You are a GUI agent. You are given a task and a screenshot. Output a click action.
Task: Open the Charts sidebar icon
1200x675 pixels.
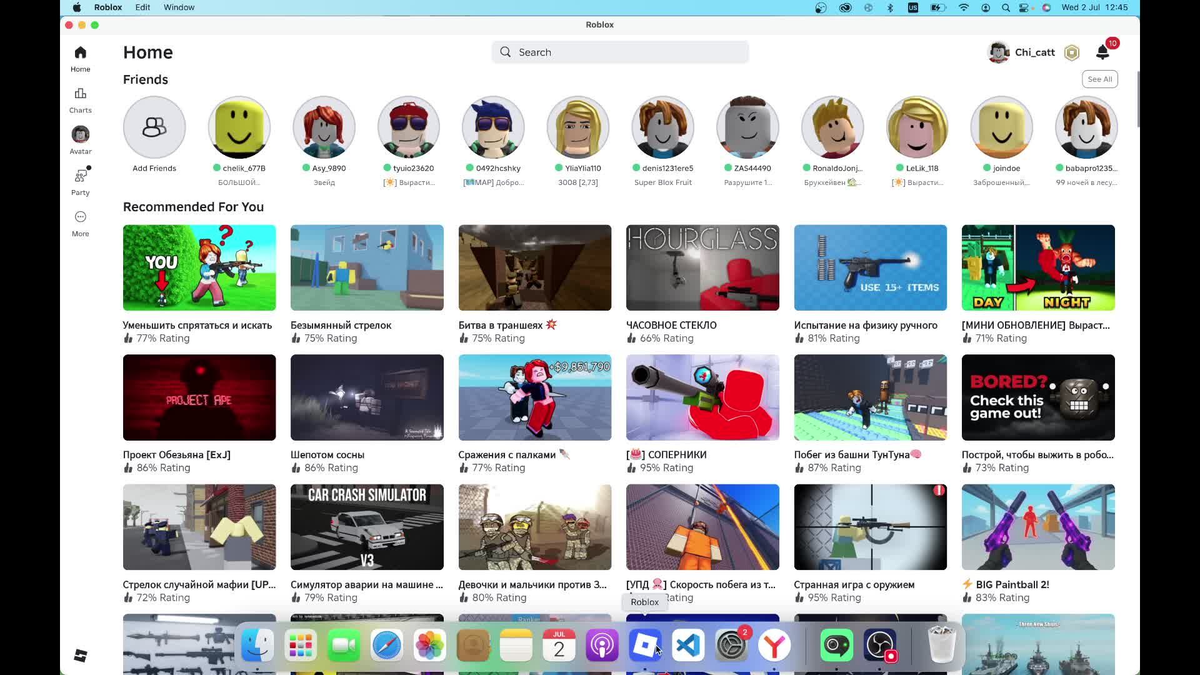[x=80, y=94]
